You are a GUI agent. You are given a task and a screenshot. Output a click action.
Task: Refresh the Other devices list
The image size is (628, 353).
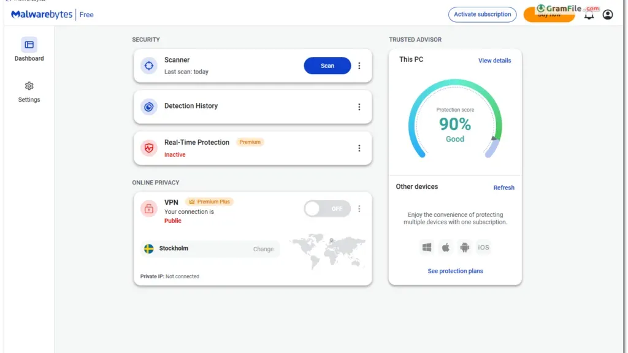504,188
